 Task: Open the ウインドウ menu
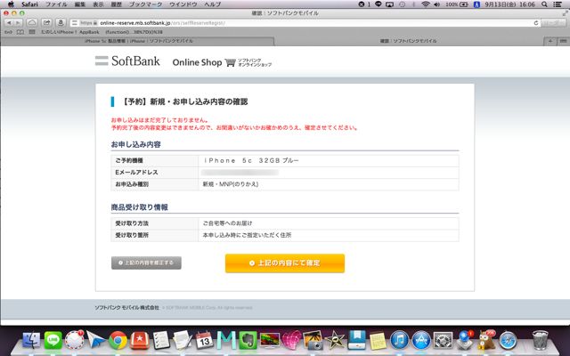coord(183,4)
